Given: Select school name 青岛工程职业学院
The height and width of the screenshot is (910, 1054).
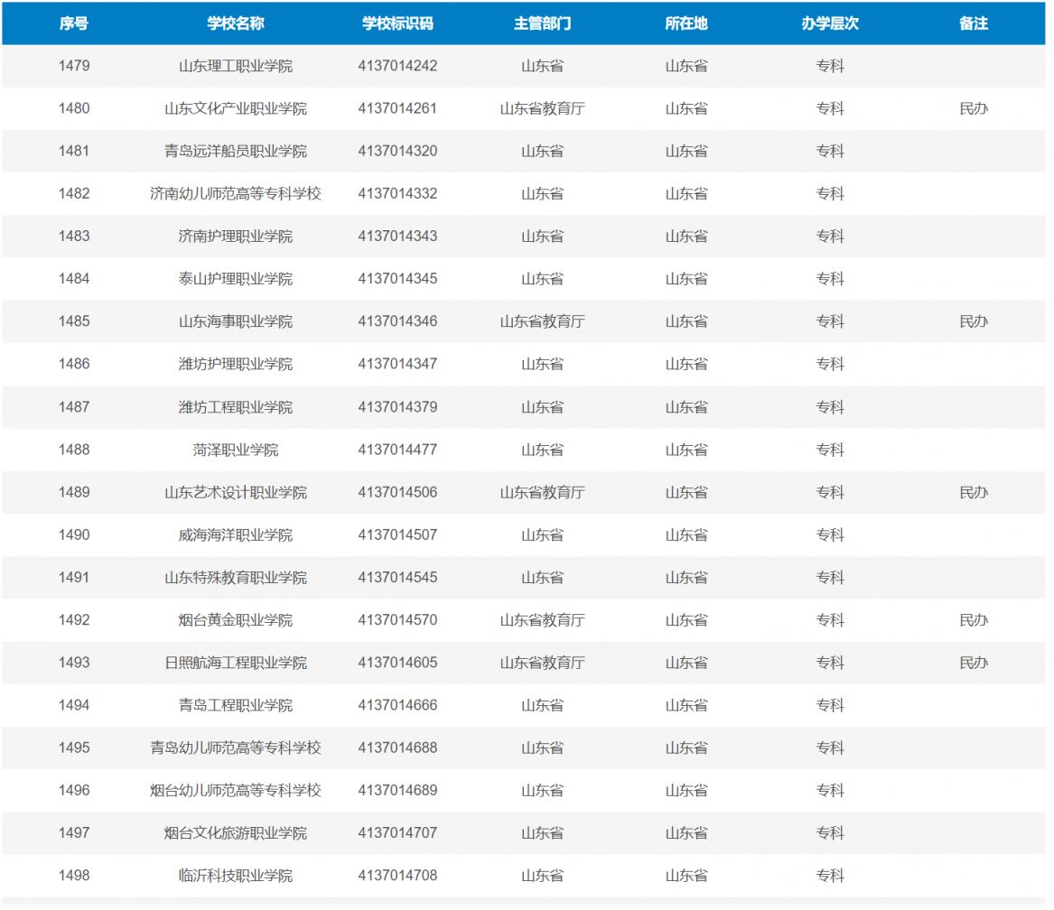Looking at the screenshot, I should pos(235,705).
